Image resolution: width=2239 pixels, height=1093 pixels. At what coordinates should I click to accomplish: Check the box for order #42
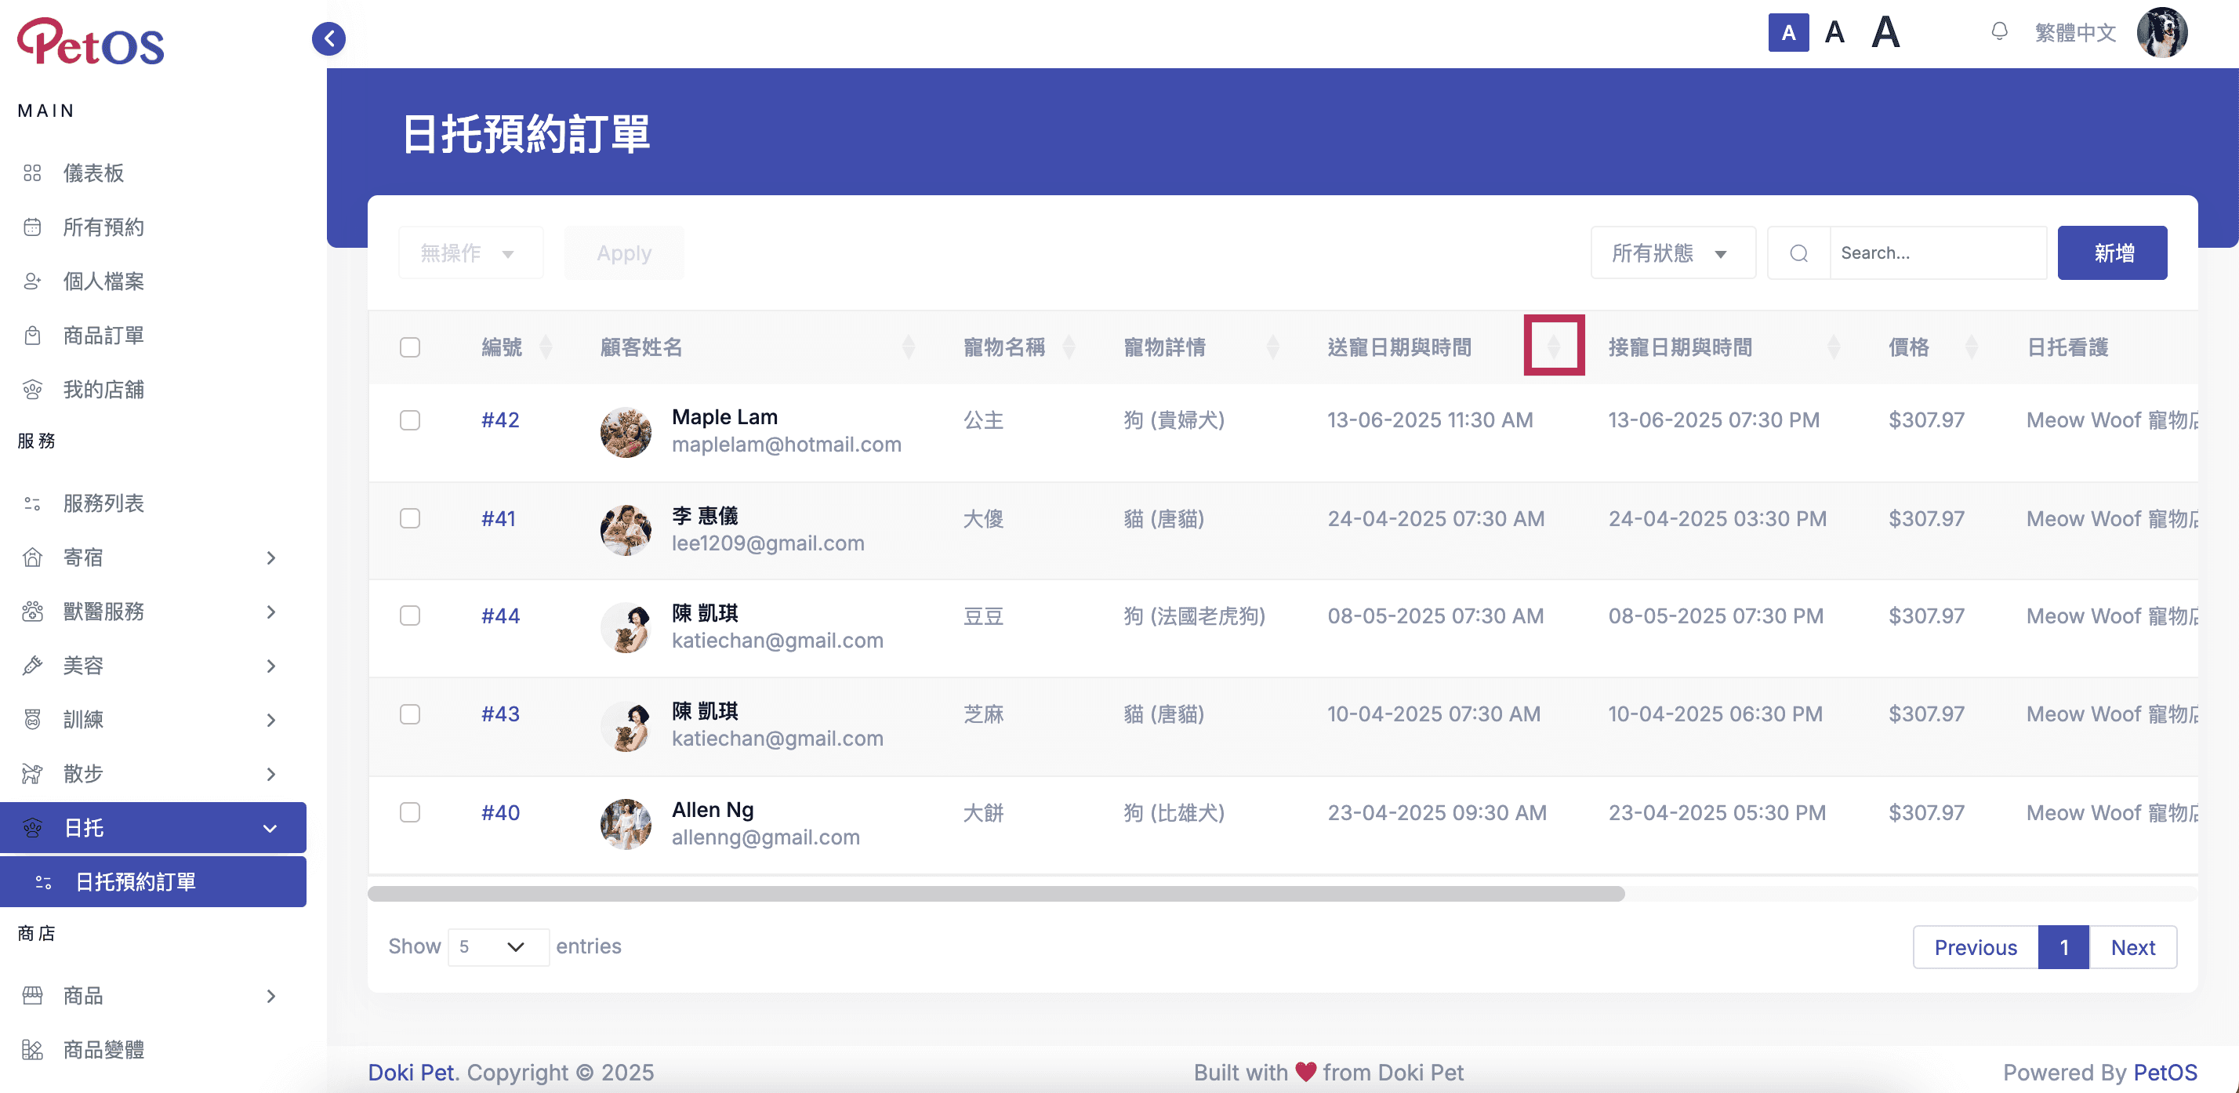[x=409, y=420]
